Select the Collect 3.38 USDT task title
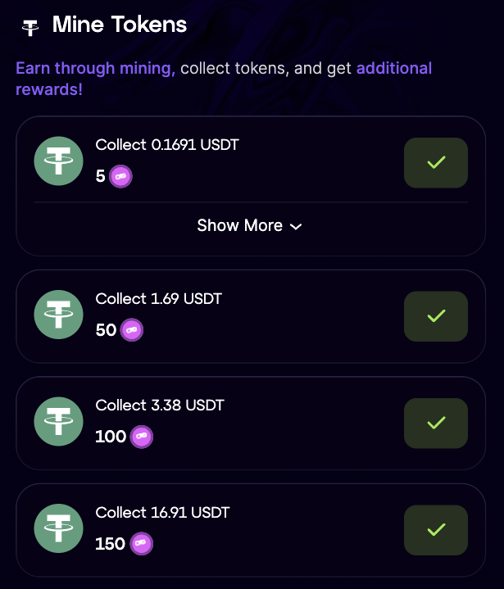504x589 pixels. tap(160, 406)
